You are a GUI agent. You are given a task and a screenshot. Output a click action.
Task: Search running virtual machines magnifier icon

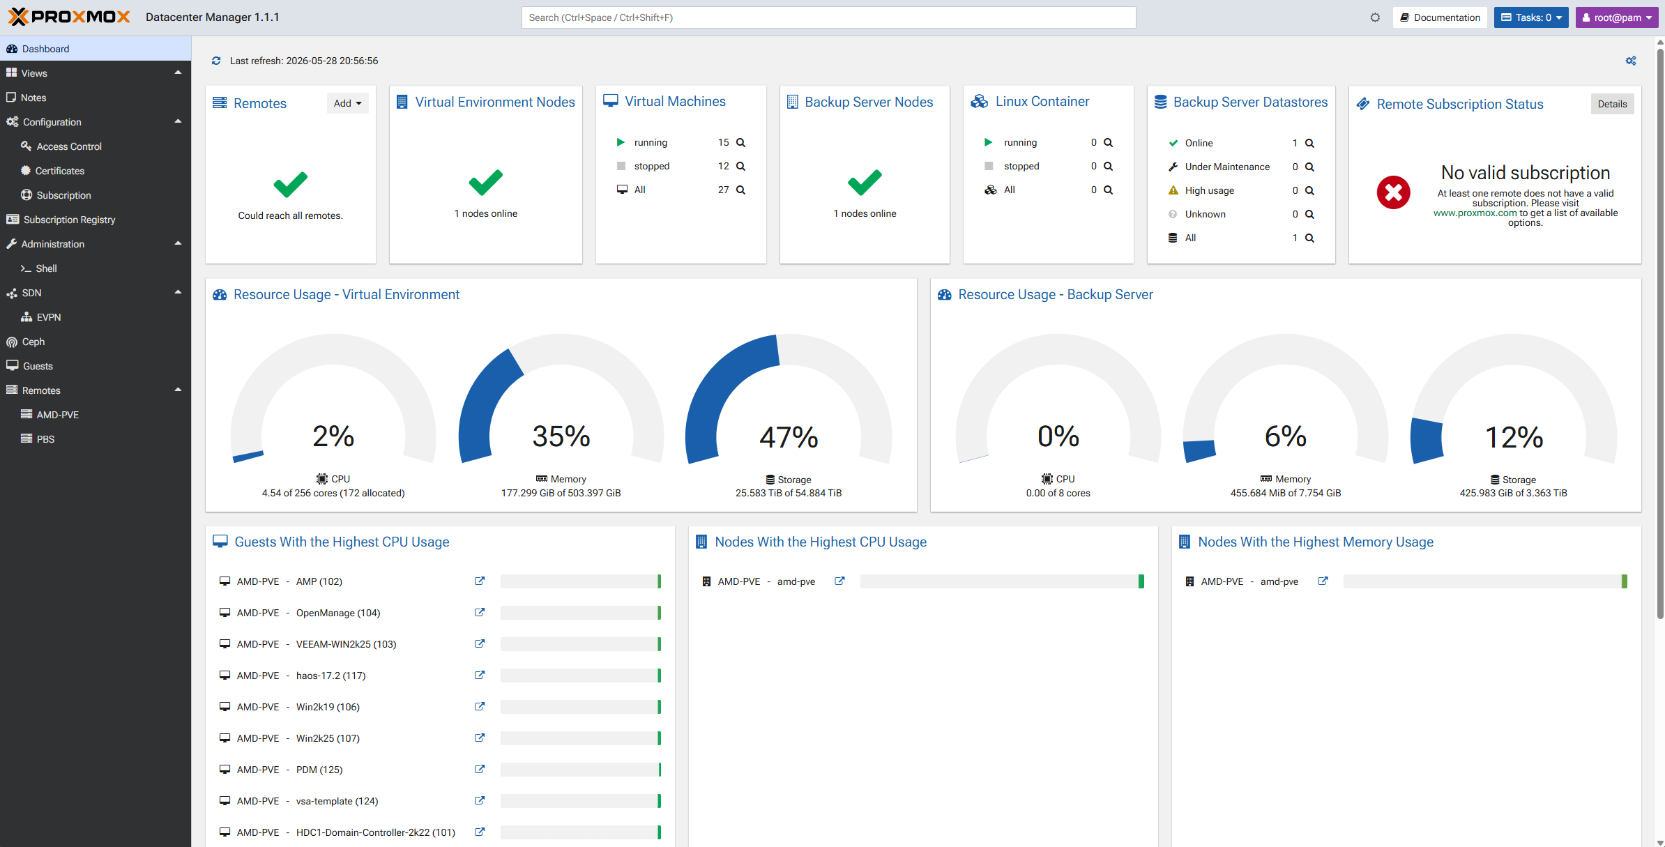click(740, 142)
